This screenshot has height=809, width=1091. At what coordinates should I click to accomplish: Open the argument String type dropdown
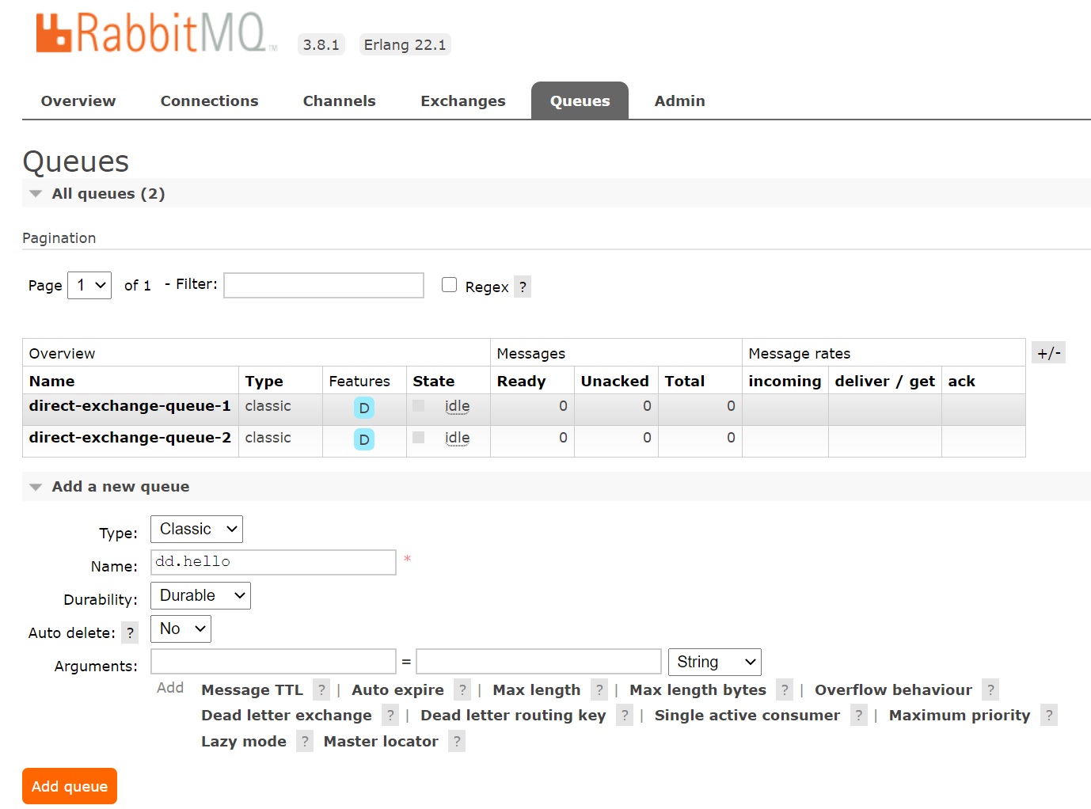pyautogui.click(x=714, y=662)
